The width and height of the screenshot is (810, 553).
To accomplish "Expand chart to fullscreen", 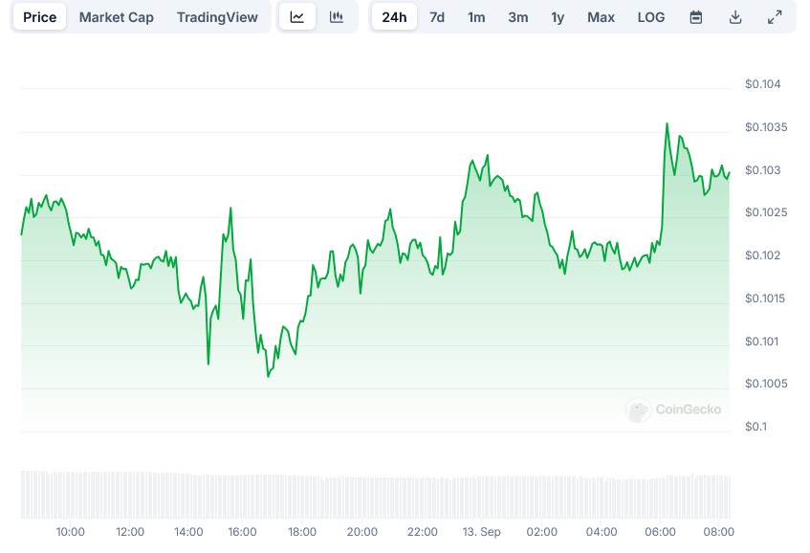I will click(775, 17).
